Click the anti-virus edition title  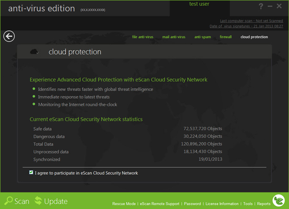(42, 9)
